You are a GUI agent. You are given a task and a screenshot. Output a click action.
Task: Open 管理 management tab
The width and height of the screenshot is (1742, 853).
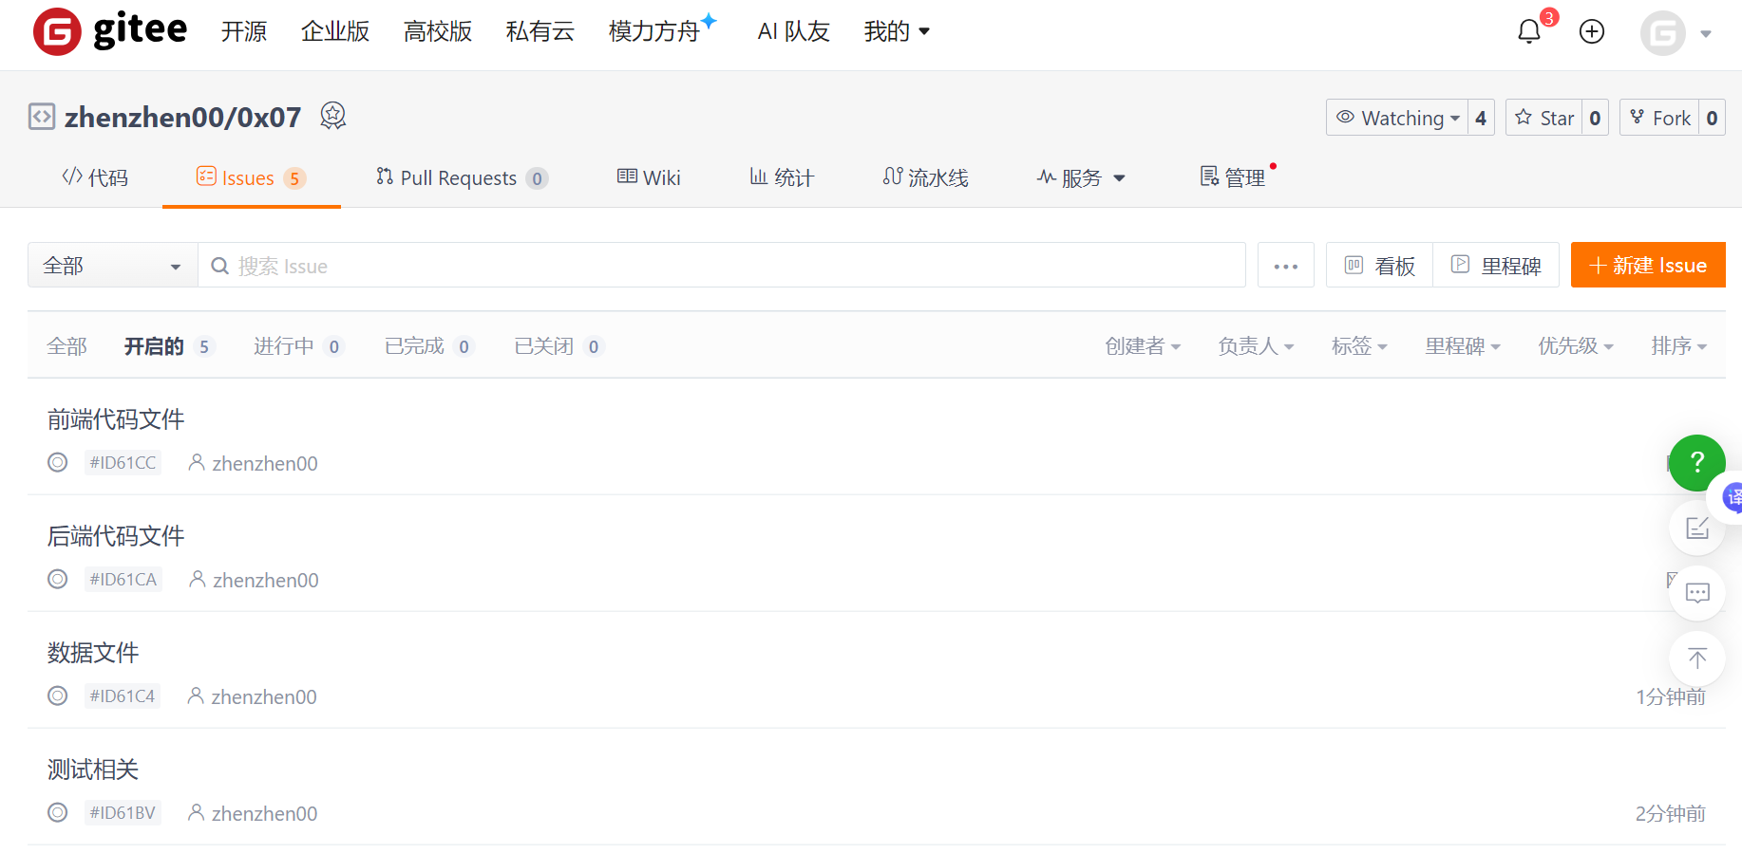click(1233, 177)
